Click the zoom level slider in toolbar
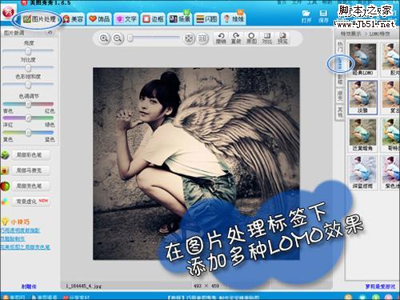The width and height of the screenshot is (400, 300). tap(154, 38)
